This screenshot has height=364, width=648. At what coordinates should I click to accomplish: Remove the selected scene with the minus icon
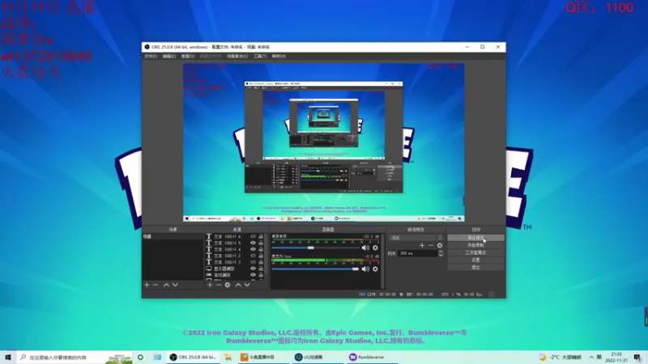(x=156, y=285)
